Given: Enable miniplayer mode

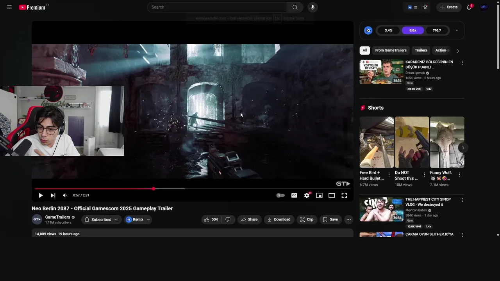Looking at the screenshot, I should 319,195.
